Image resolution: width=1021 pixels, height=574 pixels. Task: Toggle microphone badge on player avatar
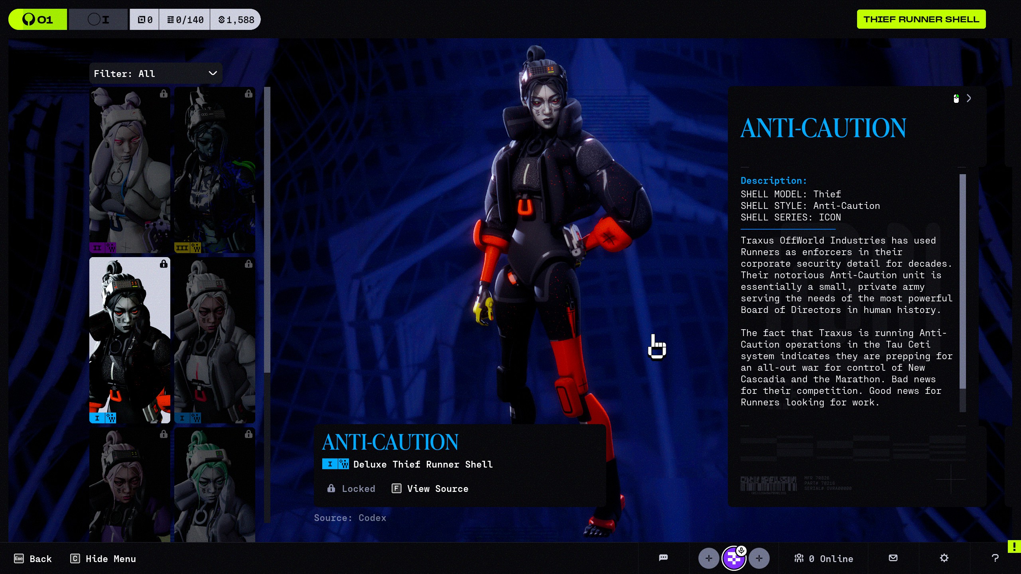[741, 550]
